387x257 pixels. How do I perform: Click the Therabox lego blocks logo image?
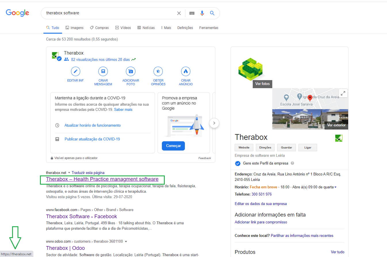pyautogui.click(x=251, y=70)
